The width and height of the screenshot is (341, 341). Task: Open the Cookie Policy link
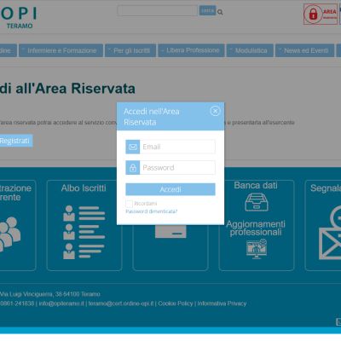176,303
